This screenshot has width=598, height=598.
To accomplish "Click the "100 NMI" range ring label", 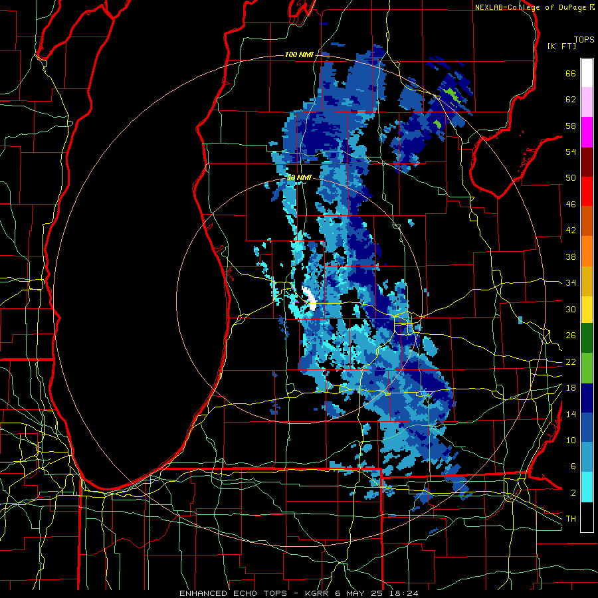I will point(299,55).
